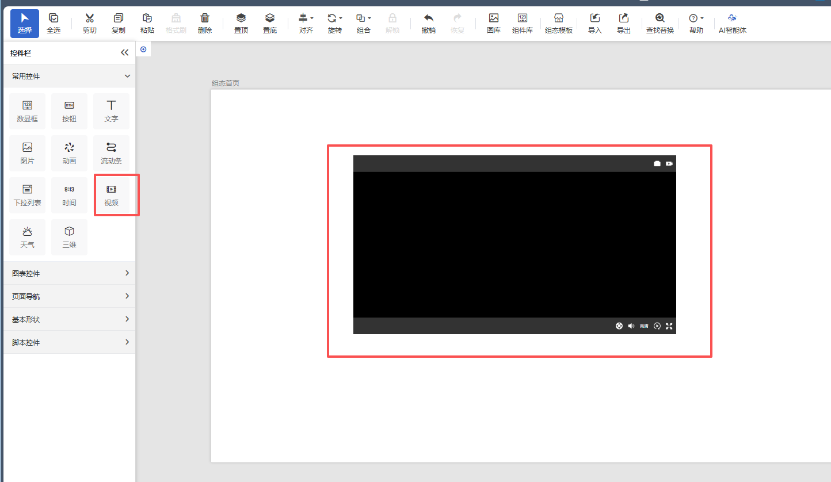Select the 文字 text widget

(111, 112)
